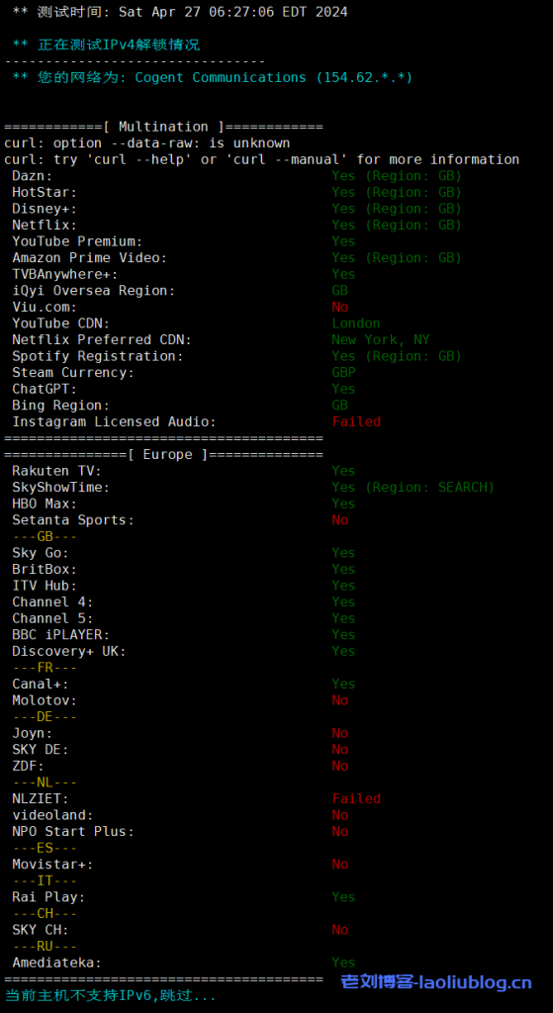Click the Viu.com No result
This screenshot has width=553, height=1013.
(x=339, y=307)
